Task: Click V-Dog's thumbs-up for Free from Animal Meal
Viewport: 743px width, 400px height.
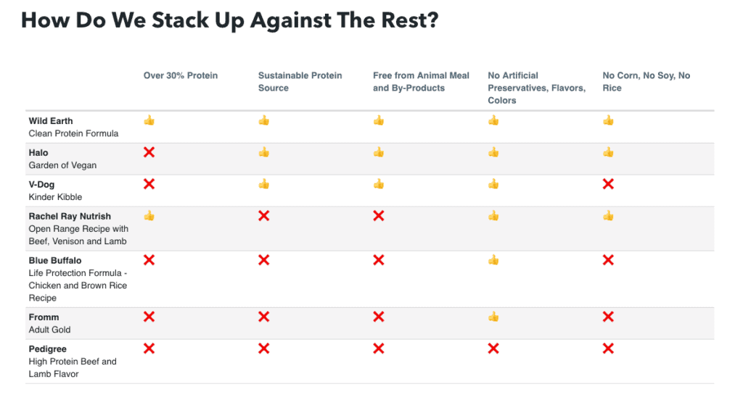Action: click(x=379, y=184)
